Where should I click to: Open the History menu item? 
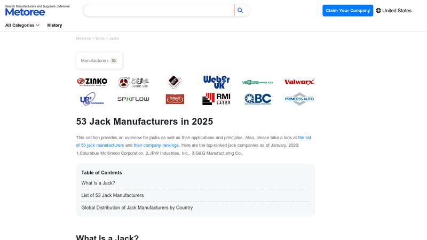click(x=55, y=25)
